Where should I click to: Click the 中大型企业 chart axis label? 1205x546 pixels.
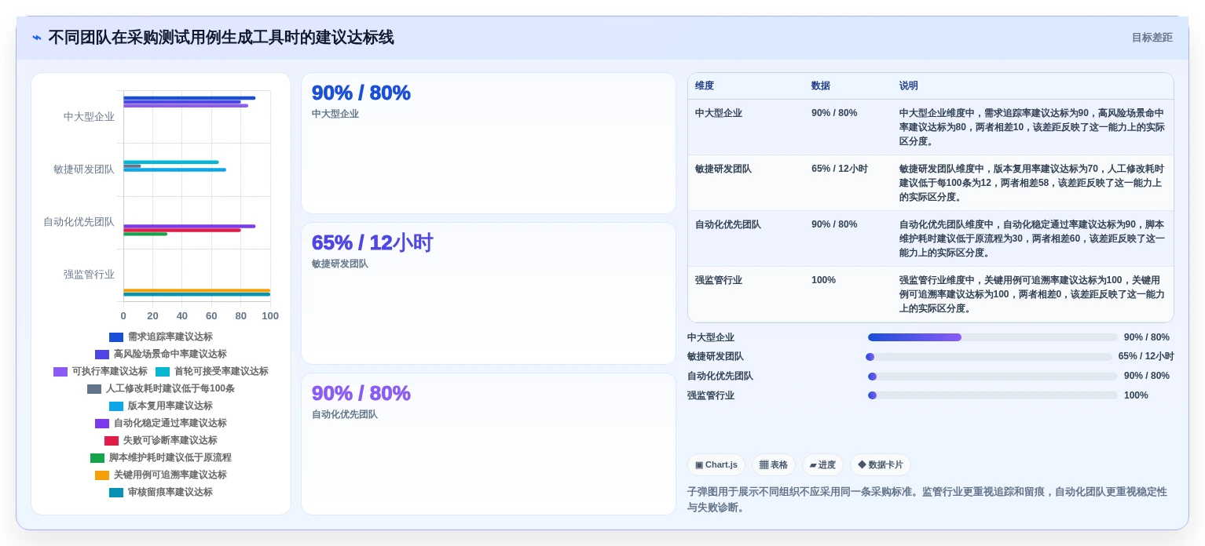pyautogui.click(x=89, y=117)
